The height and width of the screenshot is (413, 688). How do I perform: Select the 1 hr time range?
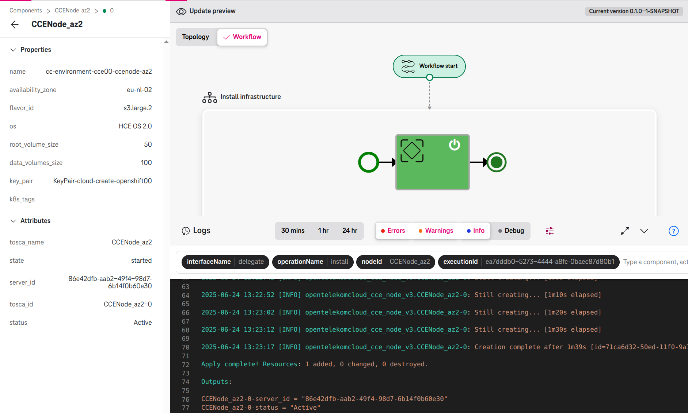(323, 231)
